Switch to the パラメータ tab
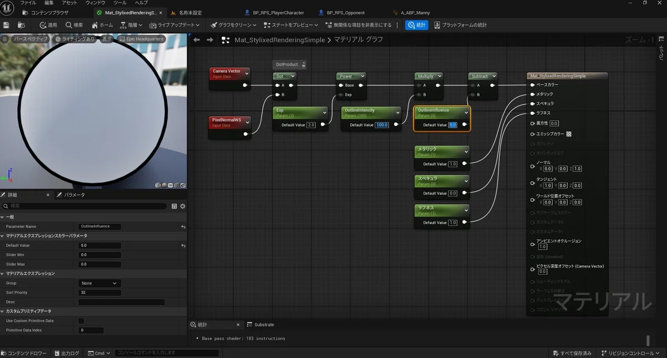 (71, 195)
